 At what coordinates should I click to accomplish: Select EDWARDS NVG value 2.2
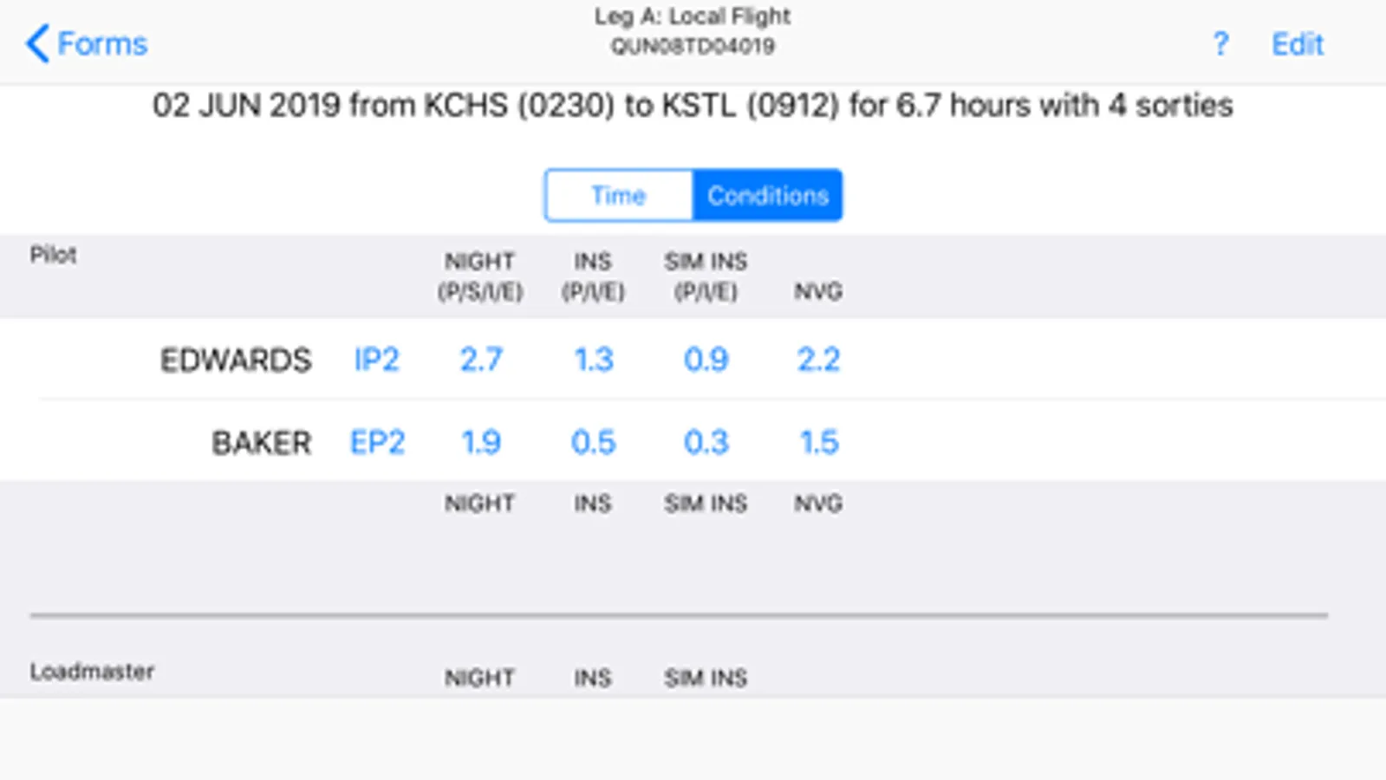[818, 360]
